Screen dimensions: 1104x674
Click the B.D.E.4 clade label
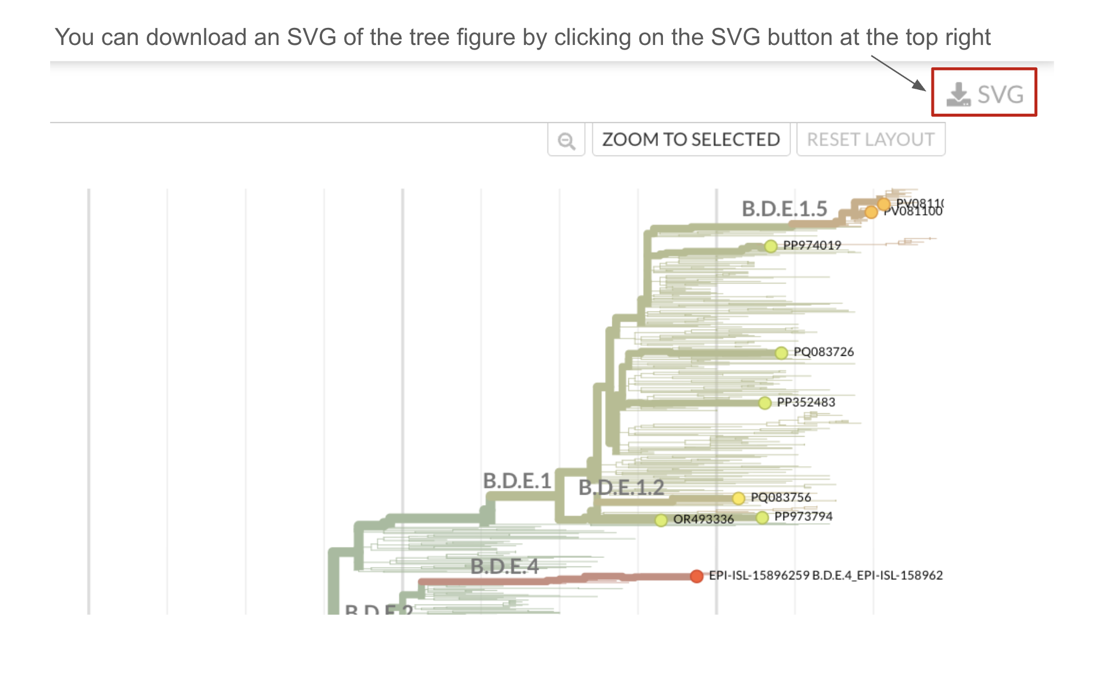tap(504, 566)
